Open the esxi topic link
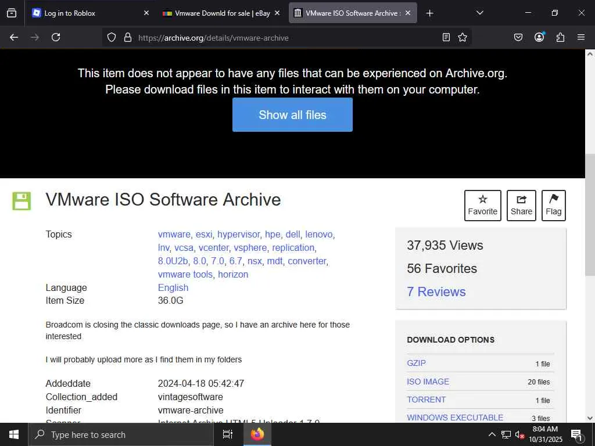 point(204,235)
